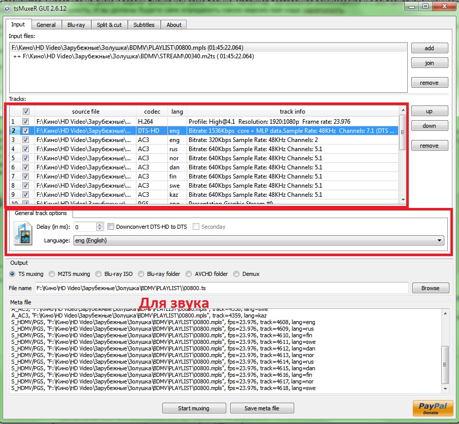
Task: Decrease delay with the spinner down arrow
Action: [x=100, y=229]
